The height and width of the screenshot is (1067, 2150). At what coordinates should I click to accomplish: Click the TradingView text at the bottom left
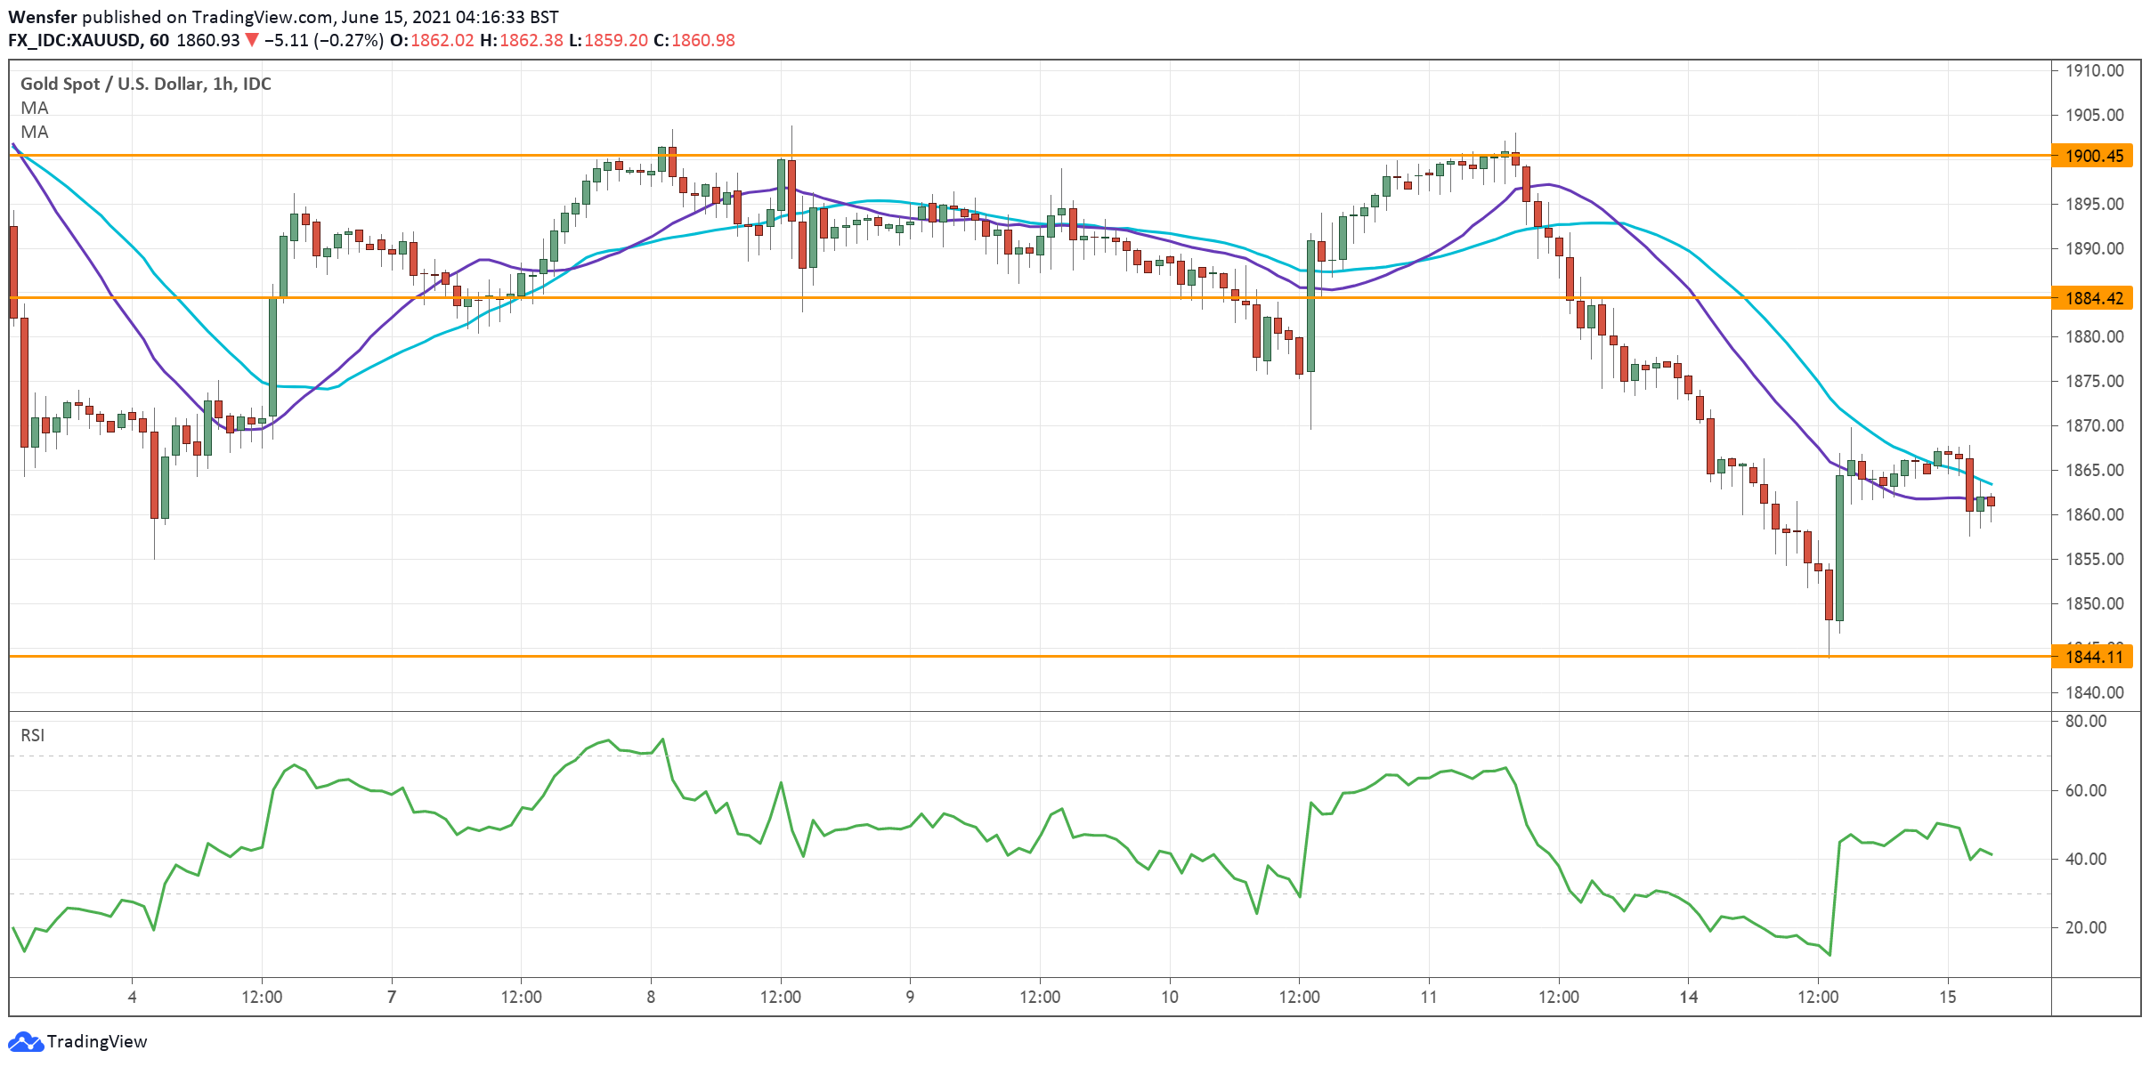point(96,1041)
